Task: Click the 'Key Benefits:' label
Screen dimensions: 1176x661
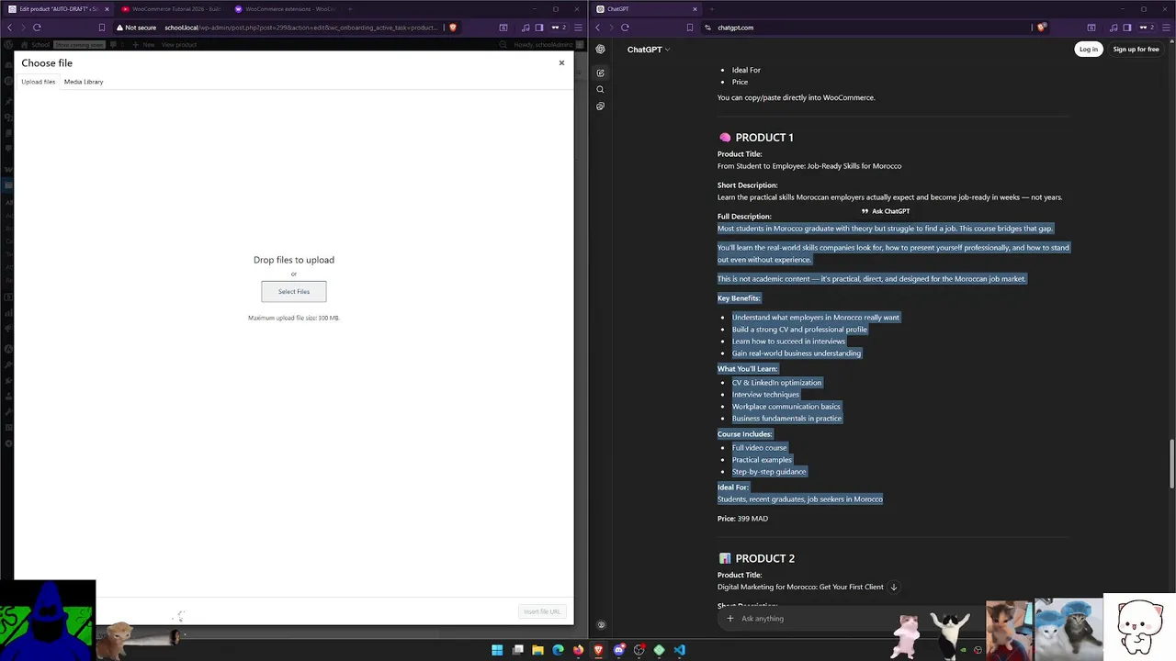Action: (739, 298)
